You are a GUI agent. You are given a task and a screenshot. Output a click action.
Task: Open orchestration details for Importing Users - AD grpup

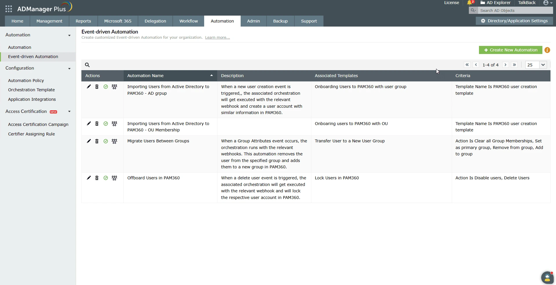[x=114, y=87]
